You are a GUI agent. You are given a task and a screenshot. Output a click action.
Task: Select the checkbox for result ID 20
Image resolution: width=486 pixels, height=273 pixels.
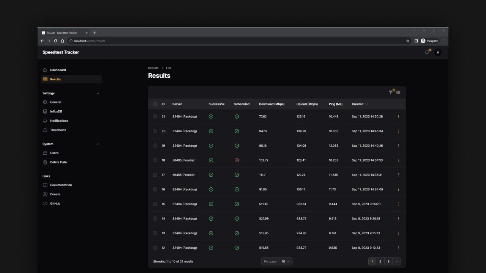coord(155,131)
